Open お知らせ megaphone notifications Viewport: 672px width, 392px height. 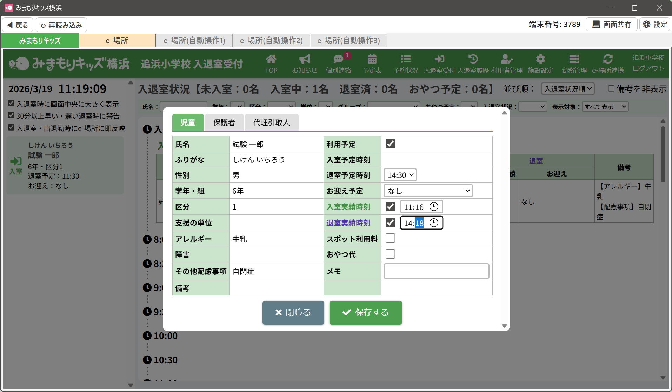pyautogui.click(x=304, y=64)
